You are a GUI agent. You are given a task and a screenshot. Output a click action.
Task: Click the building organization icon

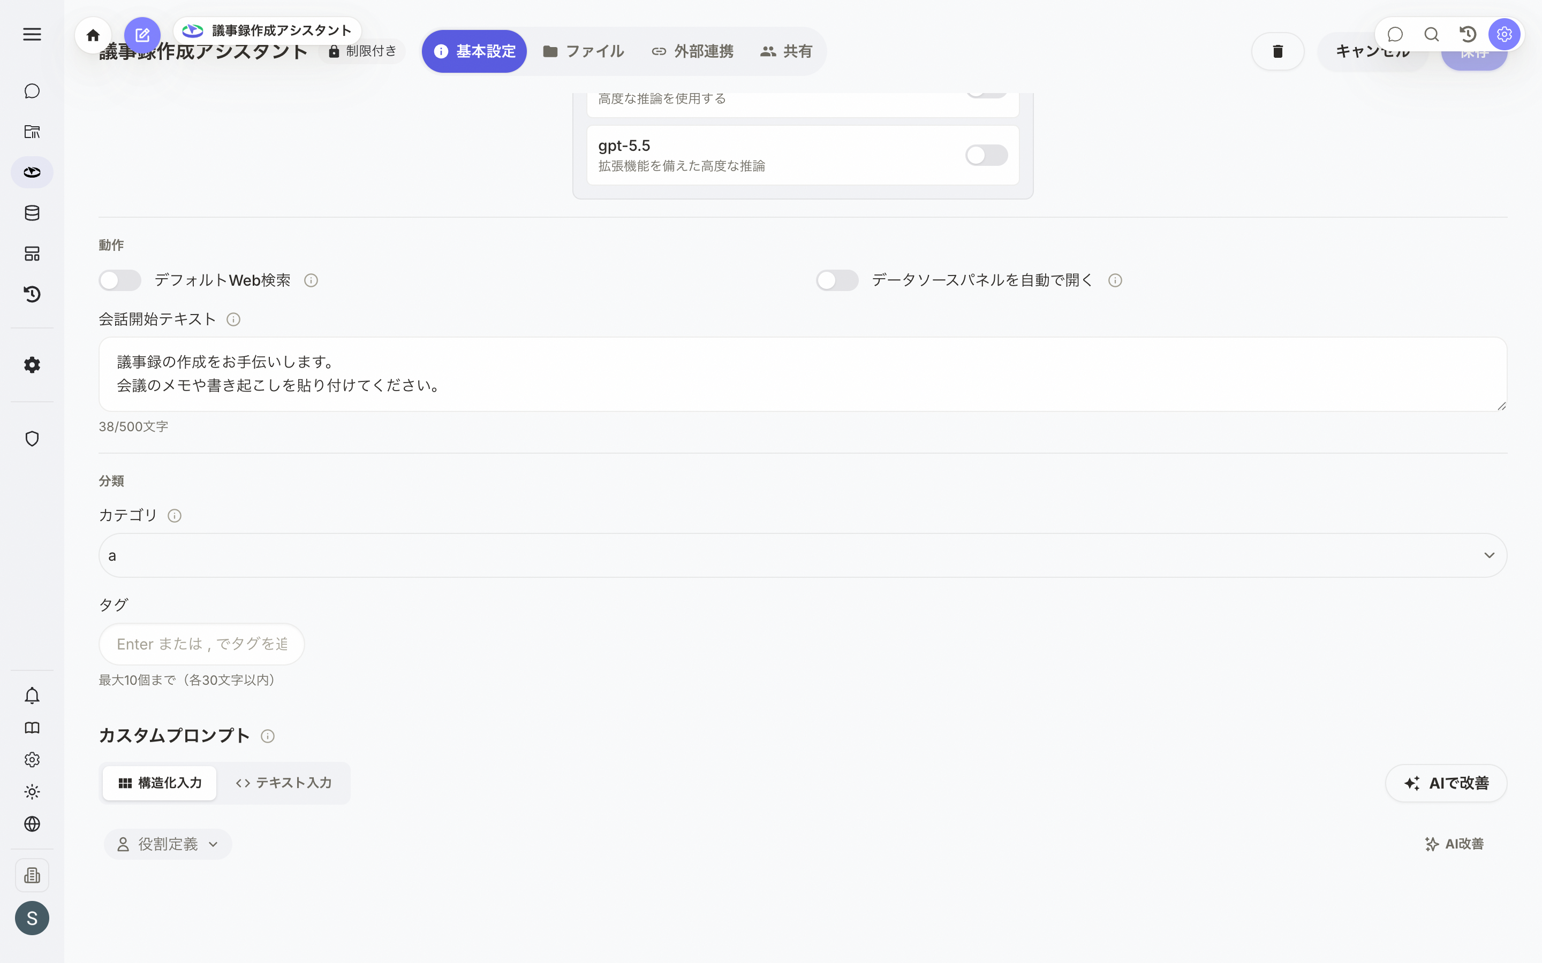[x=32, y=875]
